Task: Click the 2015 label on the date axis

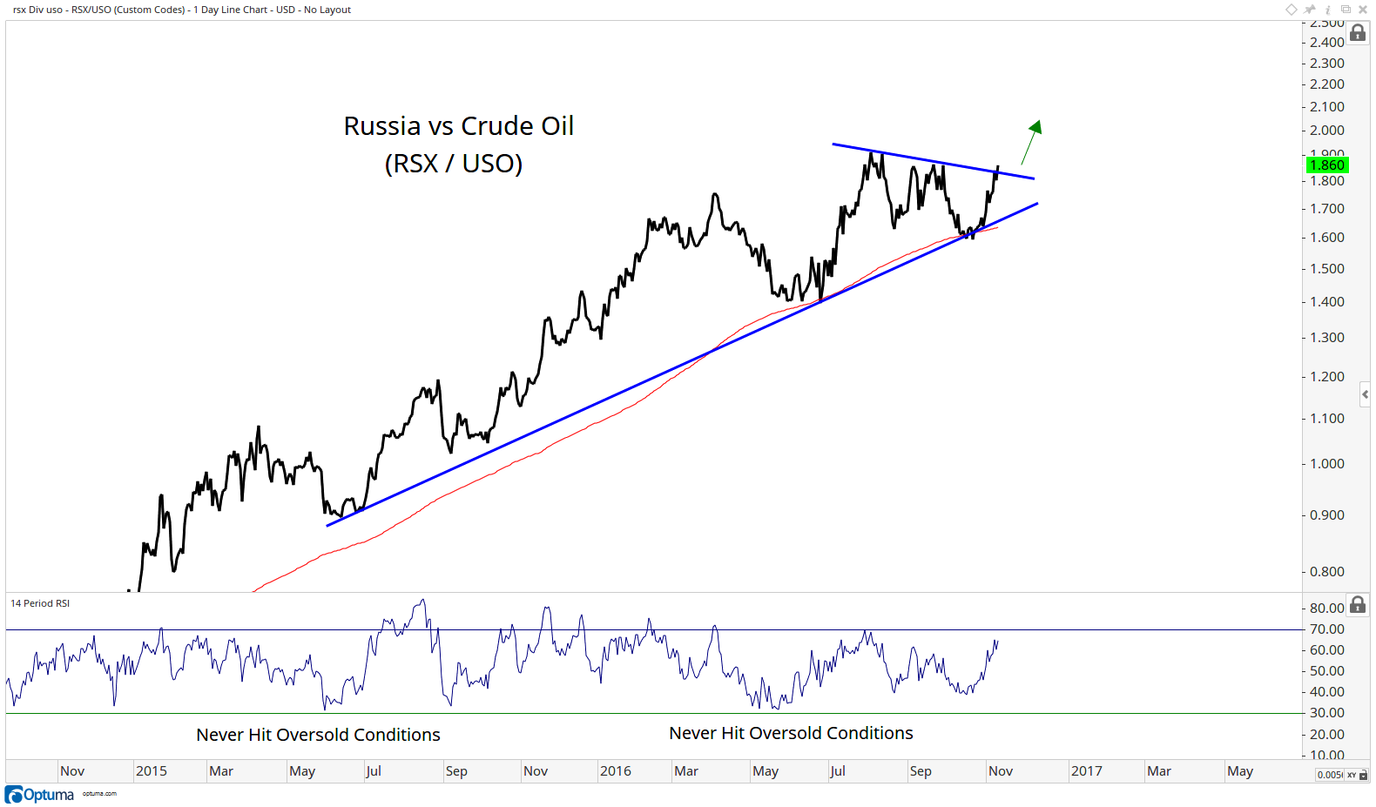Action: (152, 771)
